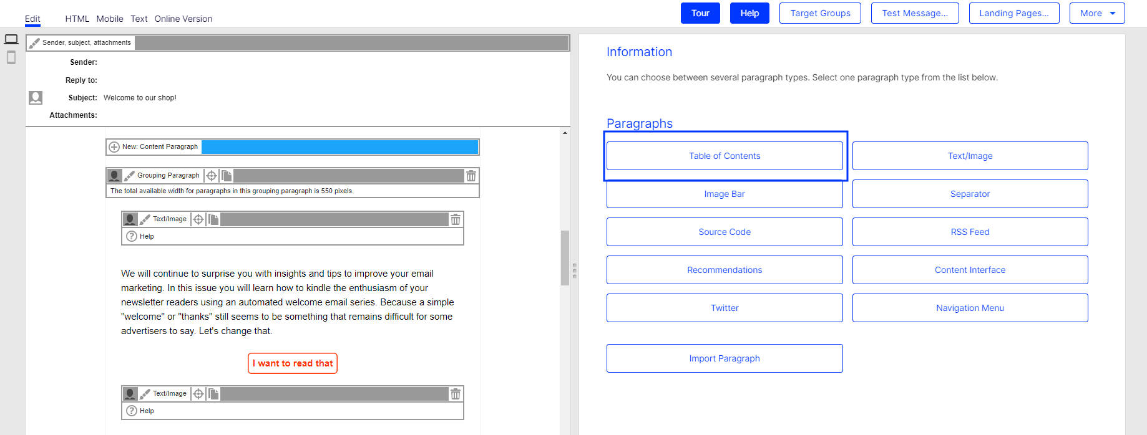Viewport: 1147px width, 435px height.
Task: Choose the Table of Contents paragraph type
Action: [x=724, y=156]
